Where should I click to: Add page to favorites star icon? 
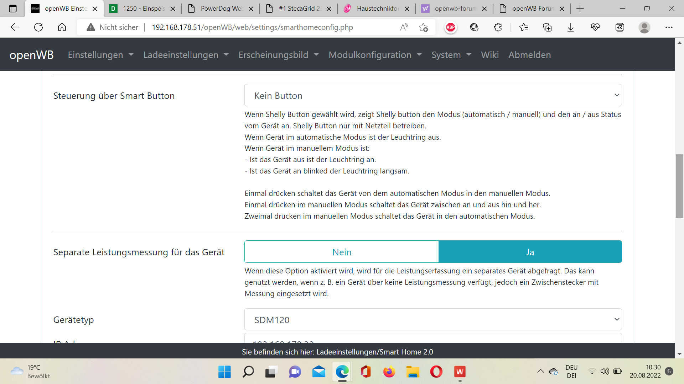(423, 27)
